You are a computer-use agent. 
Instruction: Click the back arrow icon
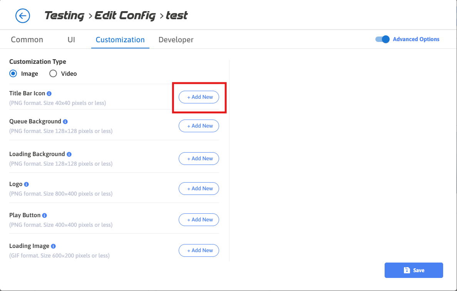click(23, 16)
